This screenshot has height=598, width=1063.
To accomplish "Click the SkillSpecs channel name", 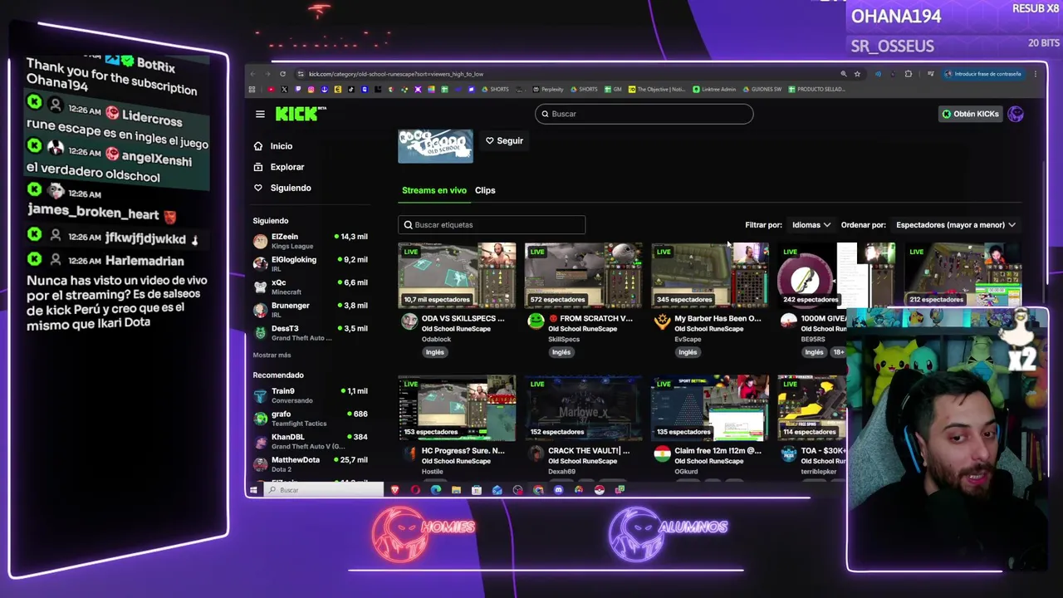I will click(564, 339).
